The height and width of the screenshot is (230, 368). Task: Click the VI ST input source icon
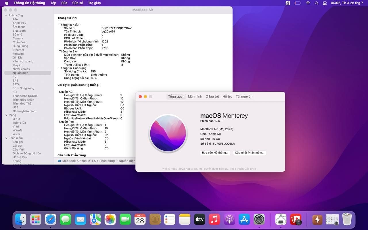coord(288,3)
